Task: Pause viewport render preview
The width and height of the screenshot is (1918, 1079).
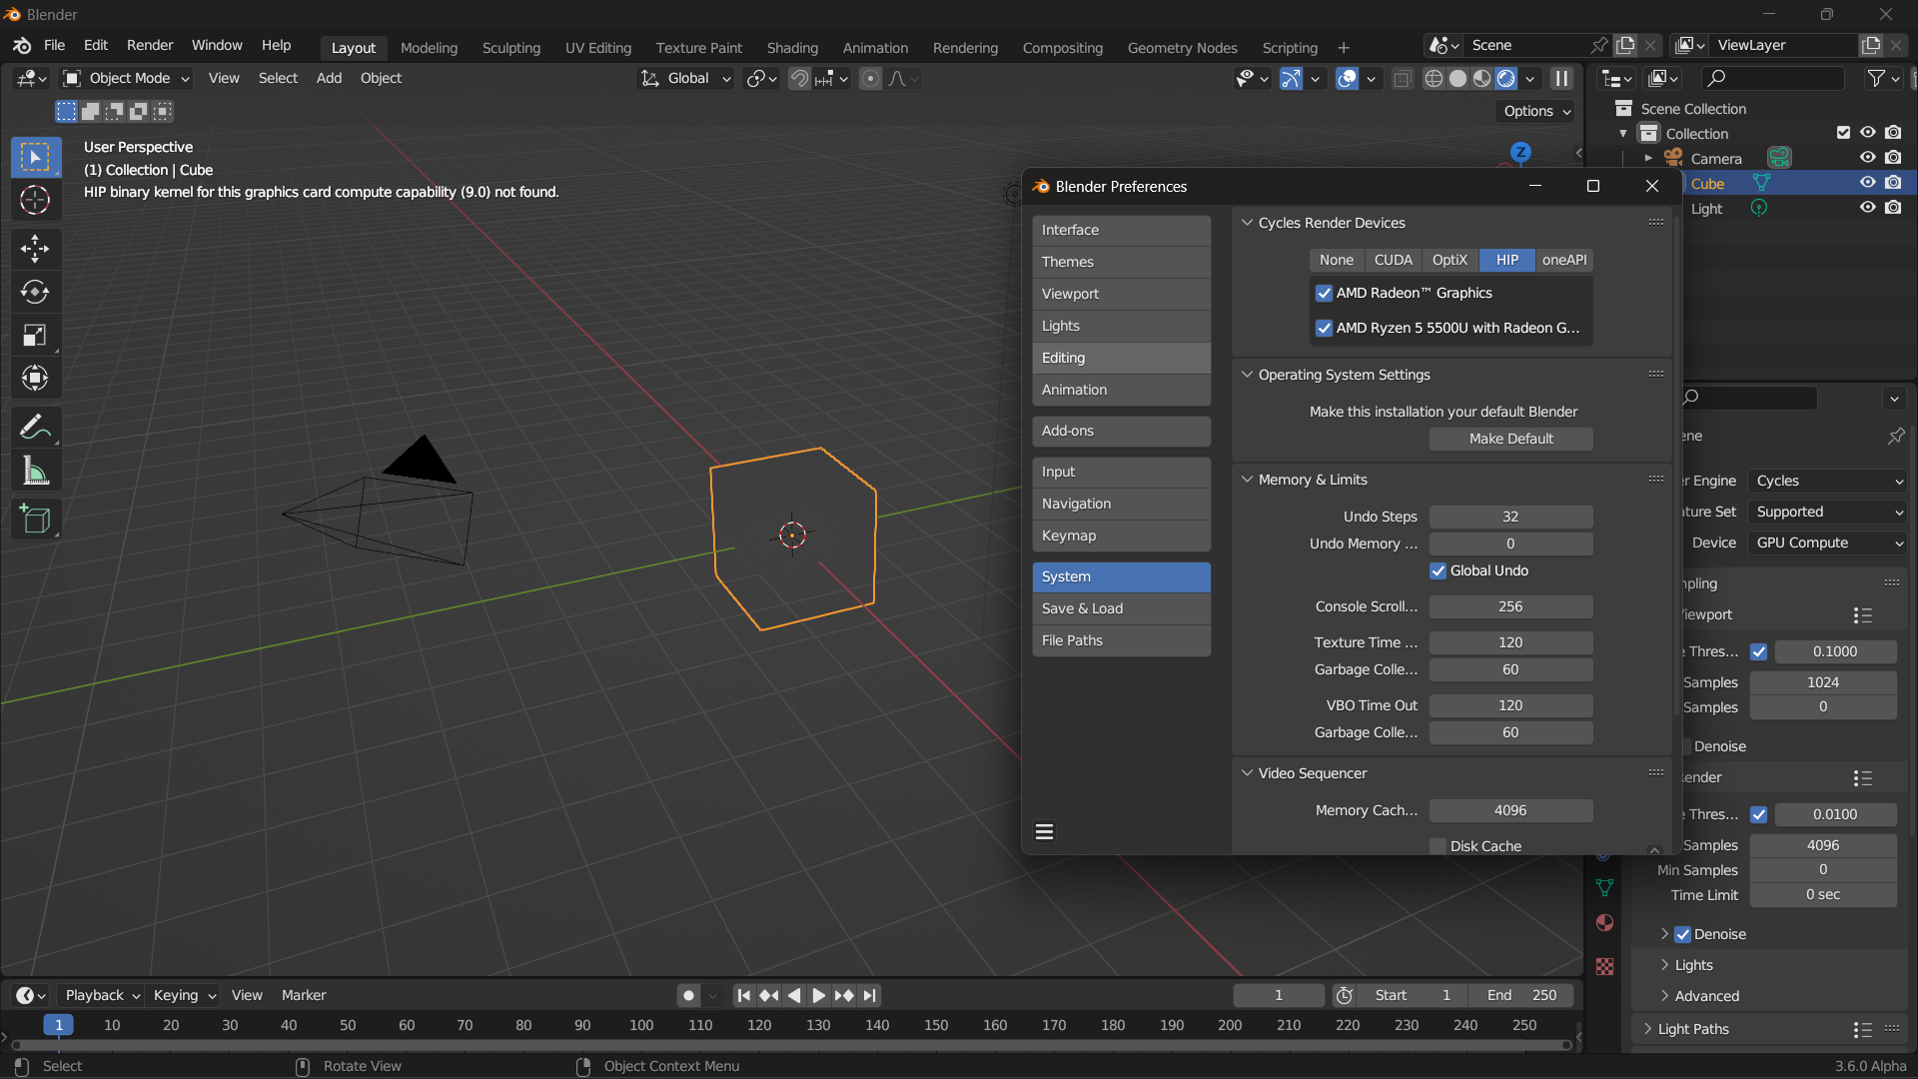Action: [1561, 78]
